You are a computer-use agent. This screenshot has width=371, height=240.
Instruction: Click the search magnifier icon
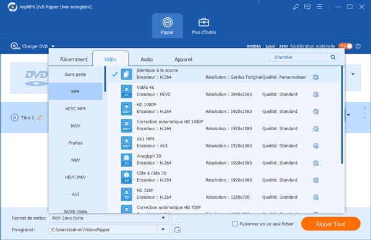point(333,57)
